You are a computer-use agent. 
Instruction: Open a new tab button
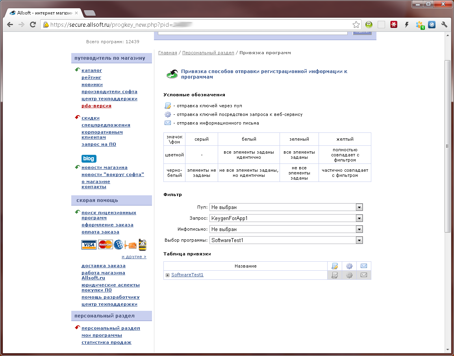pyautogui.click(x=89, y=13)
